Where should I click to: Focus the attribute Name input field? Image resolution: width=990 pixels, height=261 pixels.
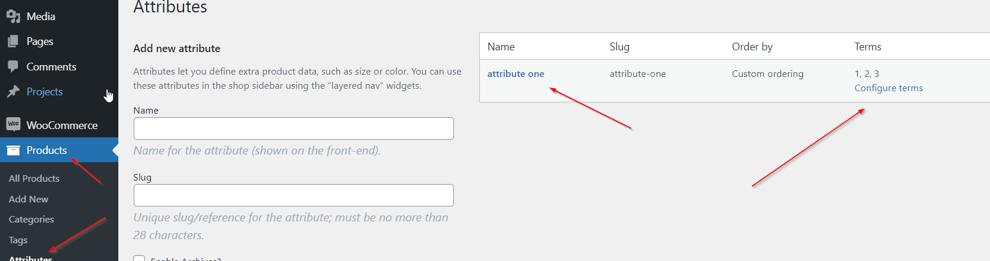294,128
